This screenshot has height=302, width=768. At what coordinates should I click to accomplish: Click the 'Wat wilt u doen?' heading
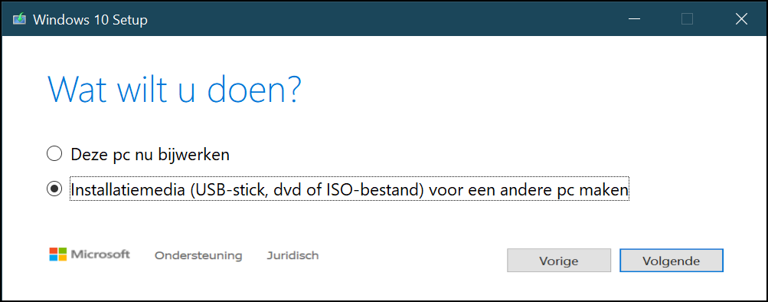174,89
